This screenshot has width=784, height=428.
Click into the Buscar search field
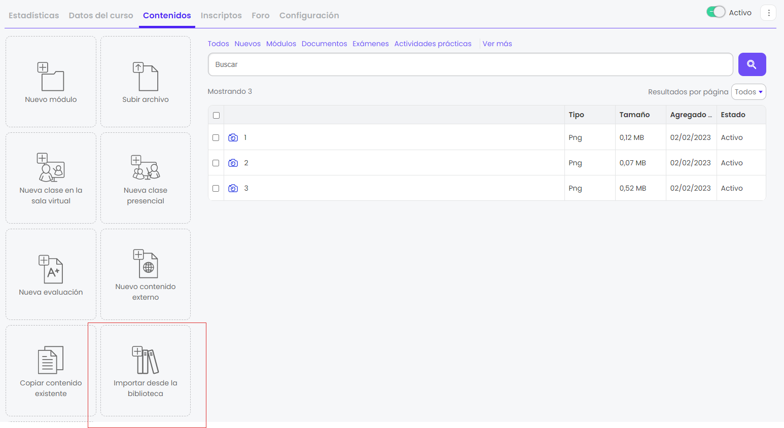point(471,64)
